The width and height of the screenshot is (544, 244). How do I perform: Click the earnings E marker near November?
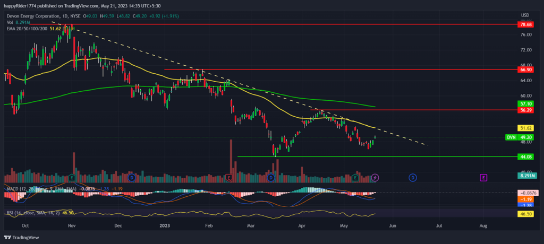pyautogui.click(x=72, y=178)
